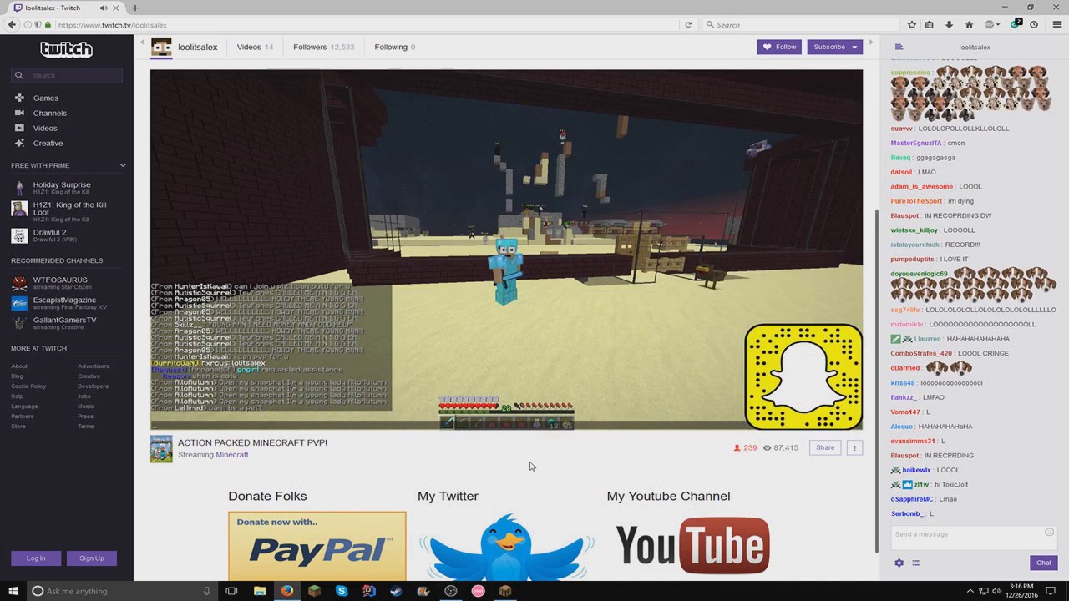Open the stream options three-dot menu
The height and width of the screenshot is (601, 1069).
(854, 447)
